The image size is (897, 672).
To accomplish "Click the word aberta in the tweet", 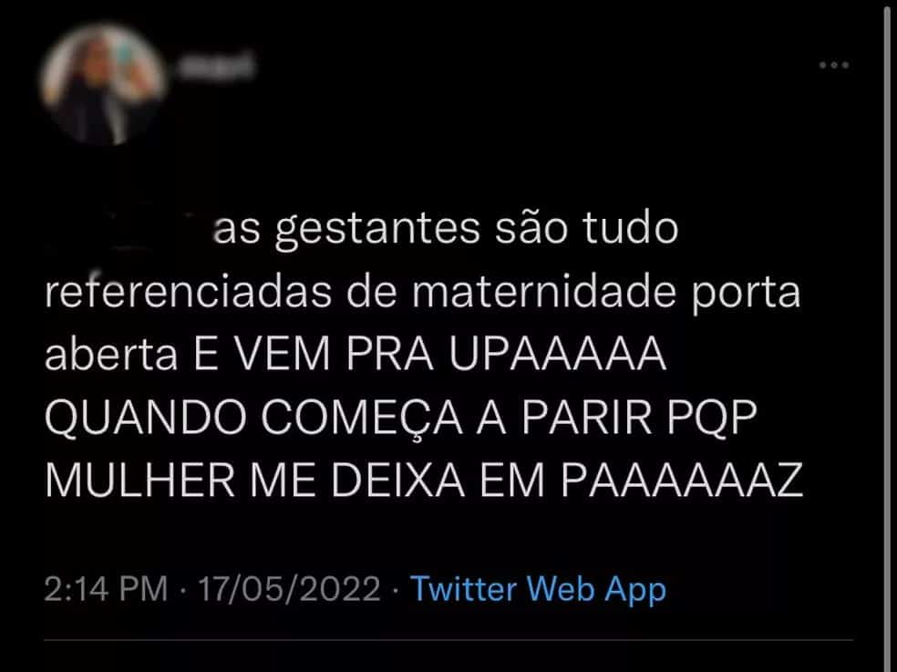I will 111,354.
